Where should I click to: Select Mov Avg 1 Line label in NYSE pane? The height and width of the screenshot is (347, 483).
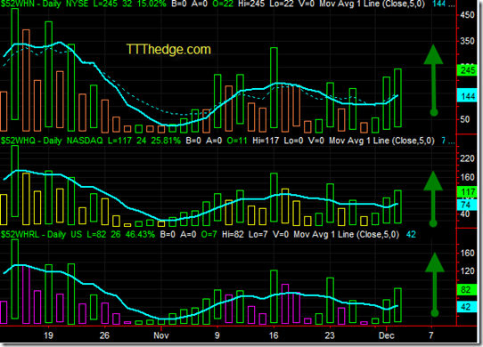click(x=372, y=4)
